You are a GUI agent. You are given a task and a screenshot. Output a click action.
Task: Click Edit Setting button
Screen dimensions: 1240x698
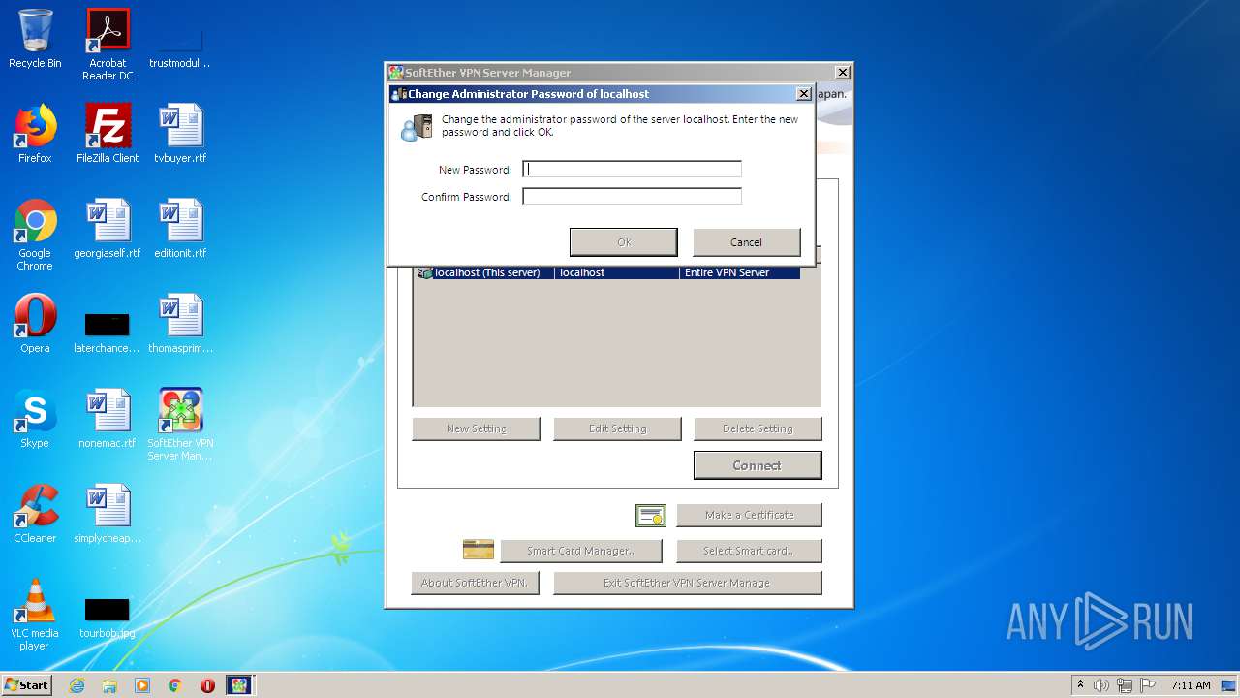[617, 428]
